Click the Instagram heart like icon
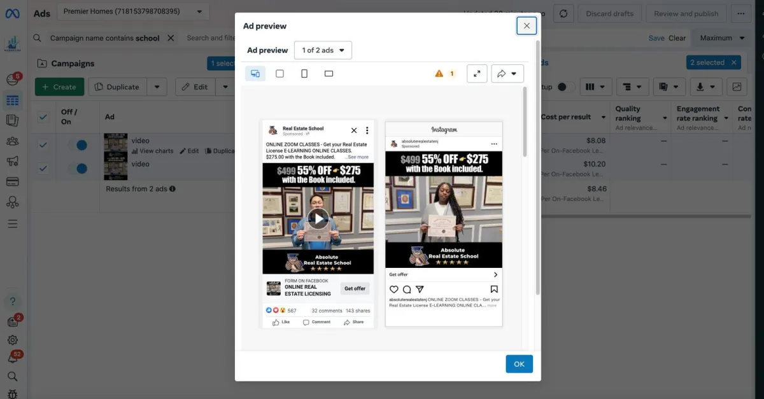The height and width of the screenshot is (399, 764). [394, 290]
